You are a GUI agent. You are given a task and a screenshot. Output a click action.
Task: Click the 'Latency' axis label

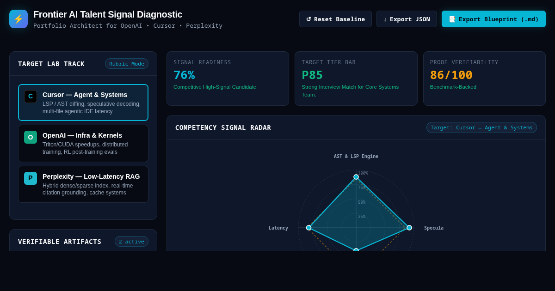click(278, 228)
